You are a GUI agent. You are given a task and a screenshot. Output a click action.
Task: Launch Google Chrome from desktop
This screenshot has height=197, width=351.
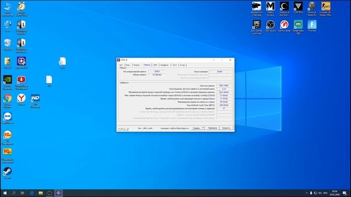(x=8, y=101)
